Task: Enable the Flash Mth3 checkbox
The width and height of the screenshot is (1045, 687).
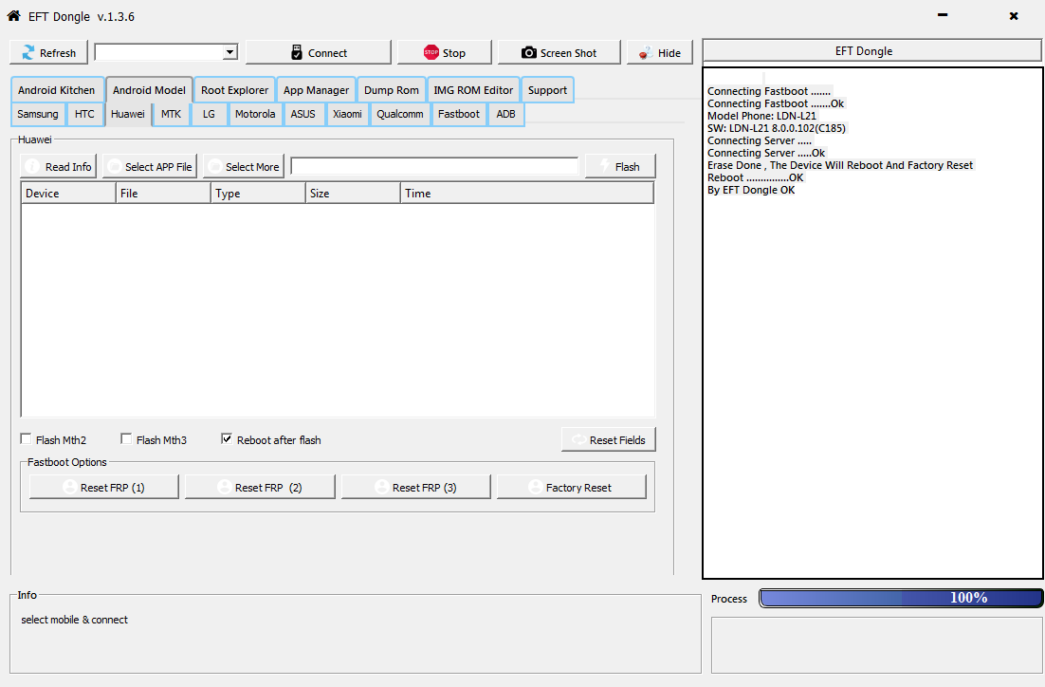Action: 126,439
